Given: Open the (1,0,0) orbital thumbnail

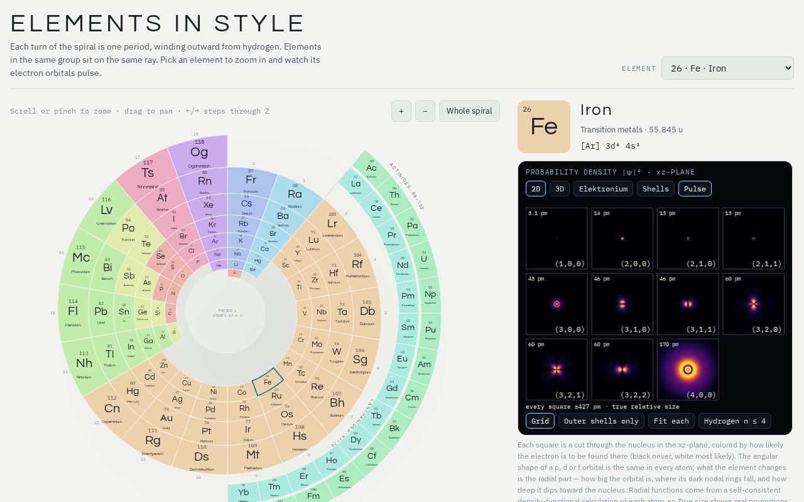Looking at the screenshot, I should click(557, 238).
